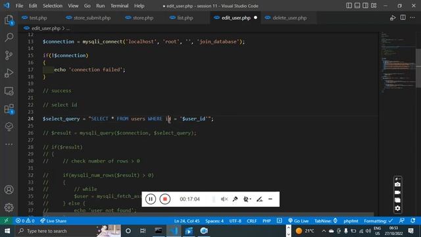Open the Live Share activity bar icon
The image size is (421, 237).
coord(9,126)
